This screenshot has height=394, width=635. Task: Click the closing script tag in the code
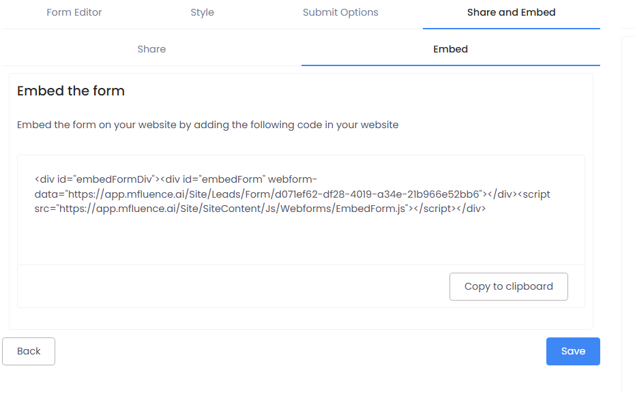coord(434,209)
